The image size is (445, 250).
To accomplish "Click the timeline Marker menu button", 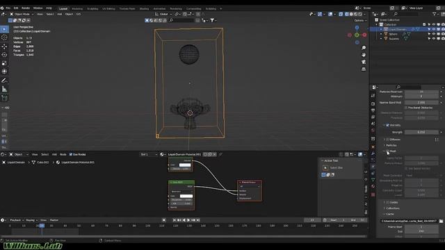I will point(54,220).
